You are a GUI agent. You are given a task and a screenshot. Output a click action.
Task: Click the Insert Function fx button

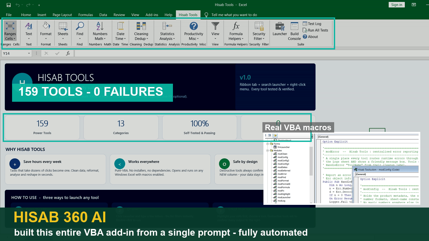[68, 54]
